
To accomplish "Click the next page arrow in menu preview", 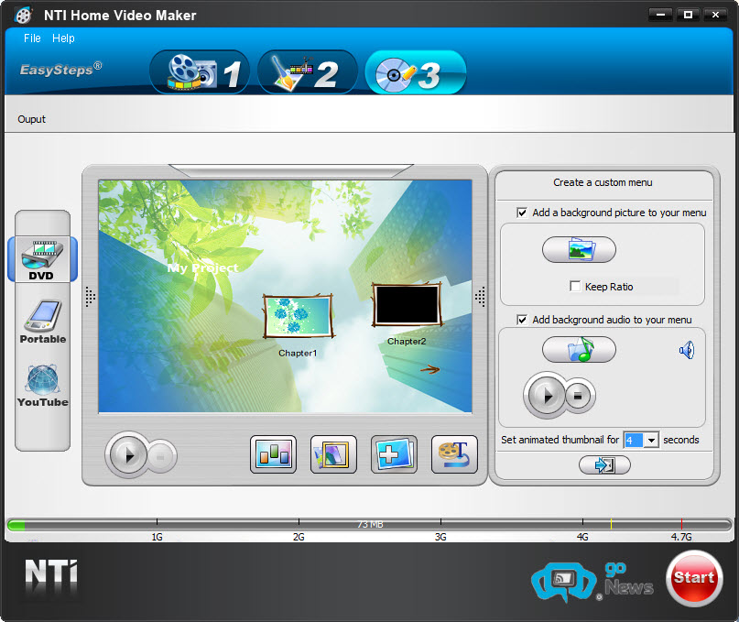I will click(429, 369).
